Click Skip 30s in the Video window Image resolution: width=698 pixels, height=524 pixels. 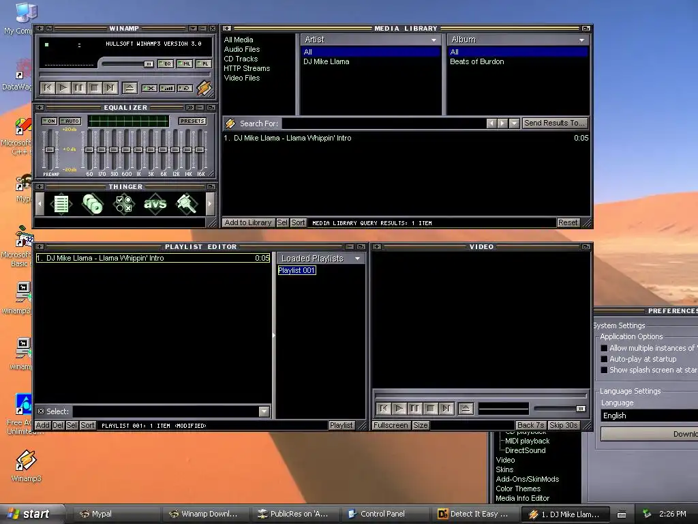tap(564, 426)
